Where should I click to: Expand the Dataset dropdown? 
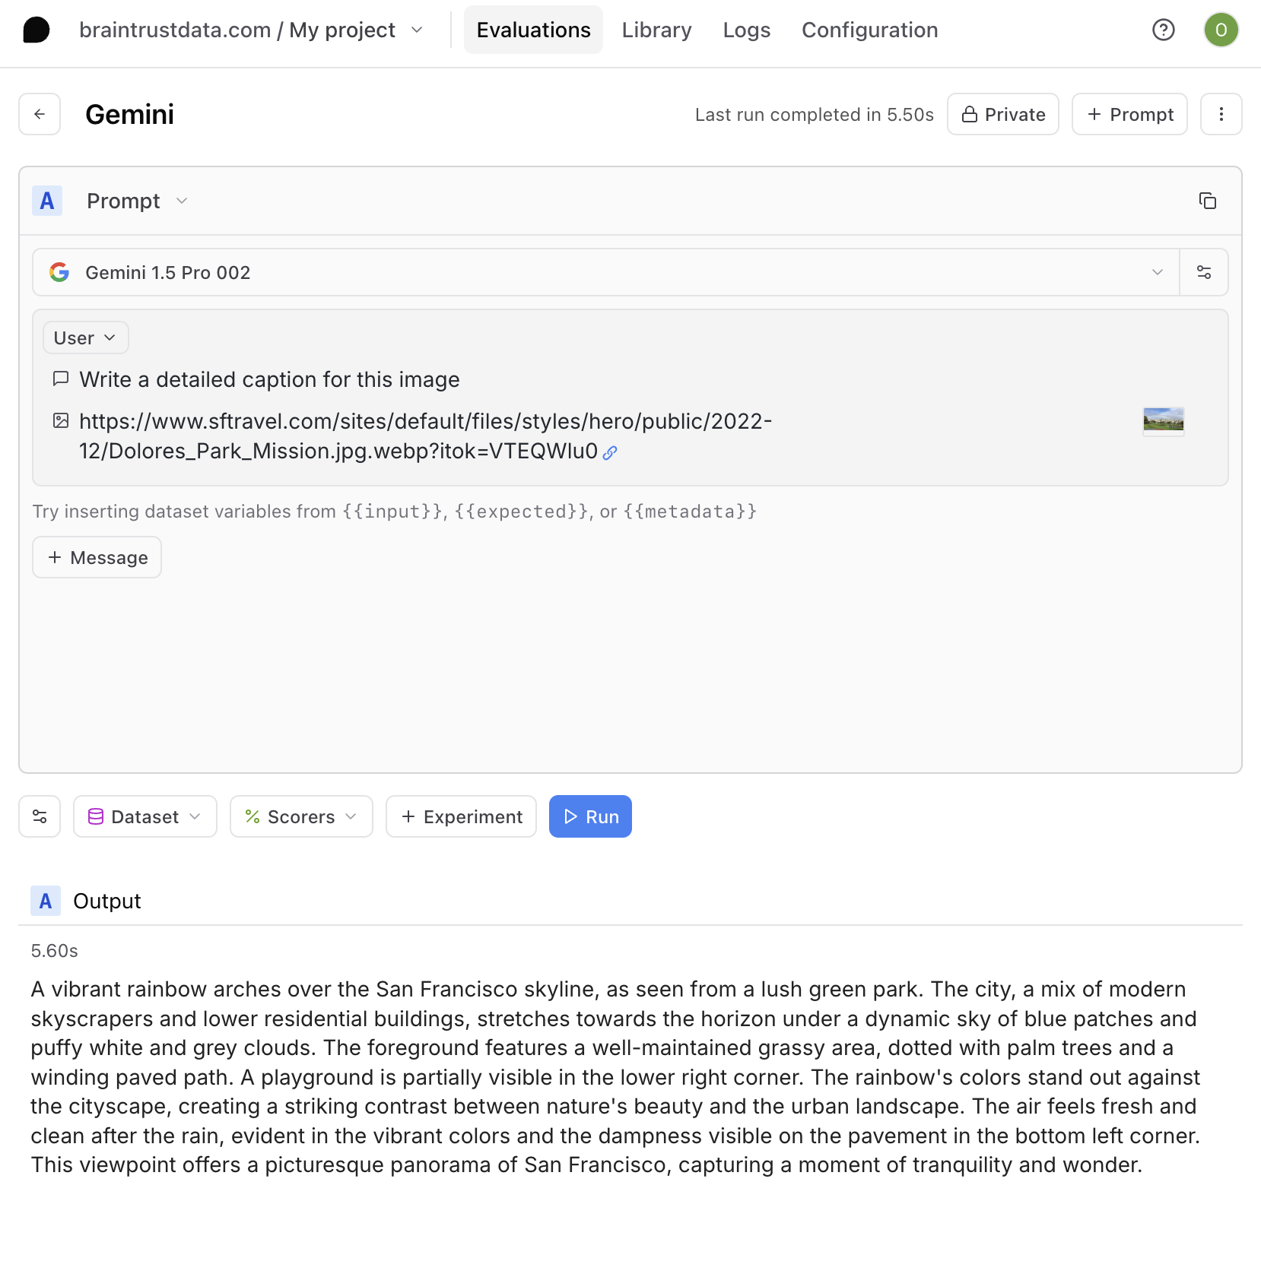tap(145, 816)
